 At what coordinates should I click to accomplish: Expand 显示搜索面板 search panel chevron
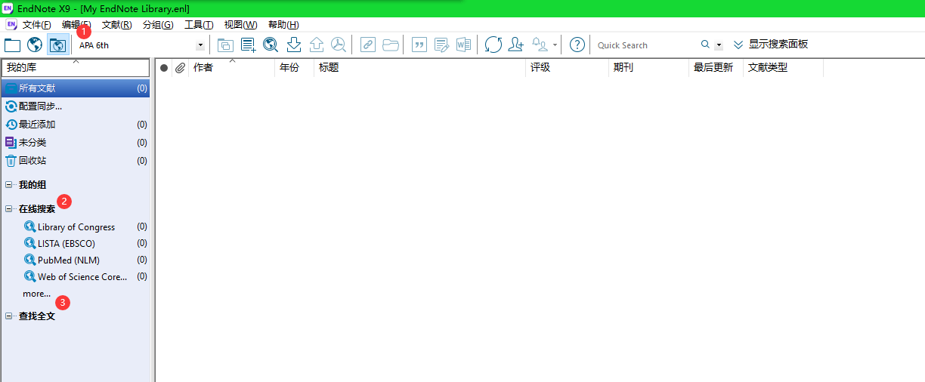738,45
